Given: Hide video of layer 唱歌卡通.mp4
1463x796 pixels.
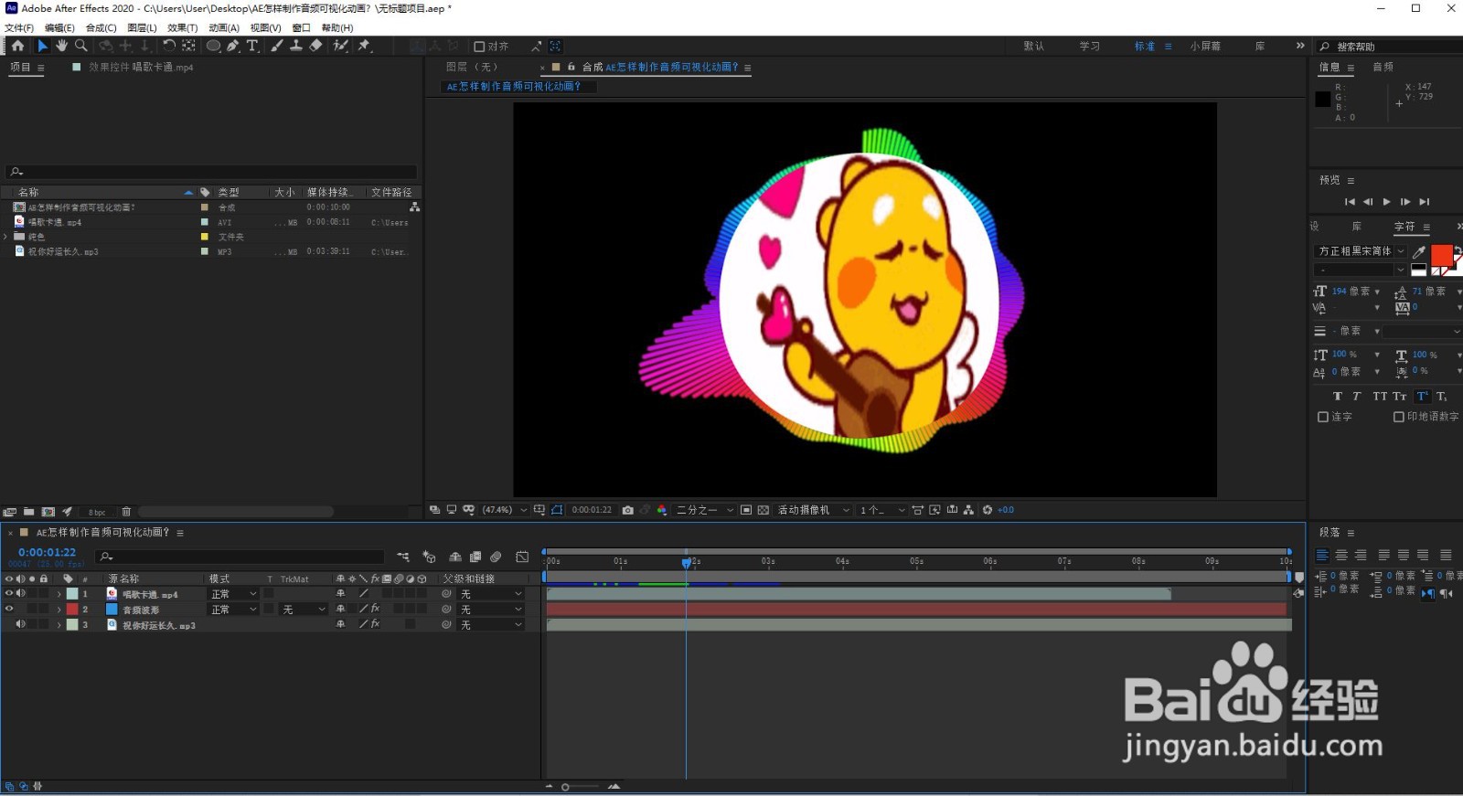Looking at the screenshot, I should click(9, 594).
